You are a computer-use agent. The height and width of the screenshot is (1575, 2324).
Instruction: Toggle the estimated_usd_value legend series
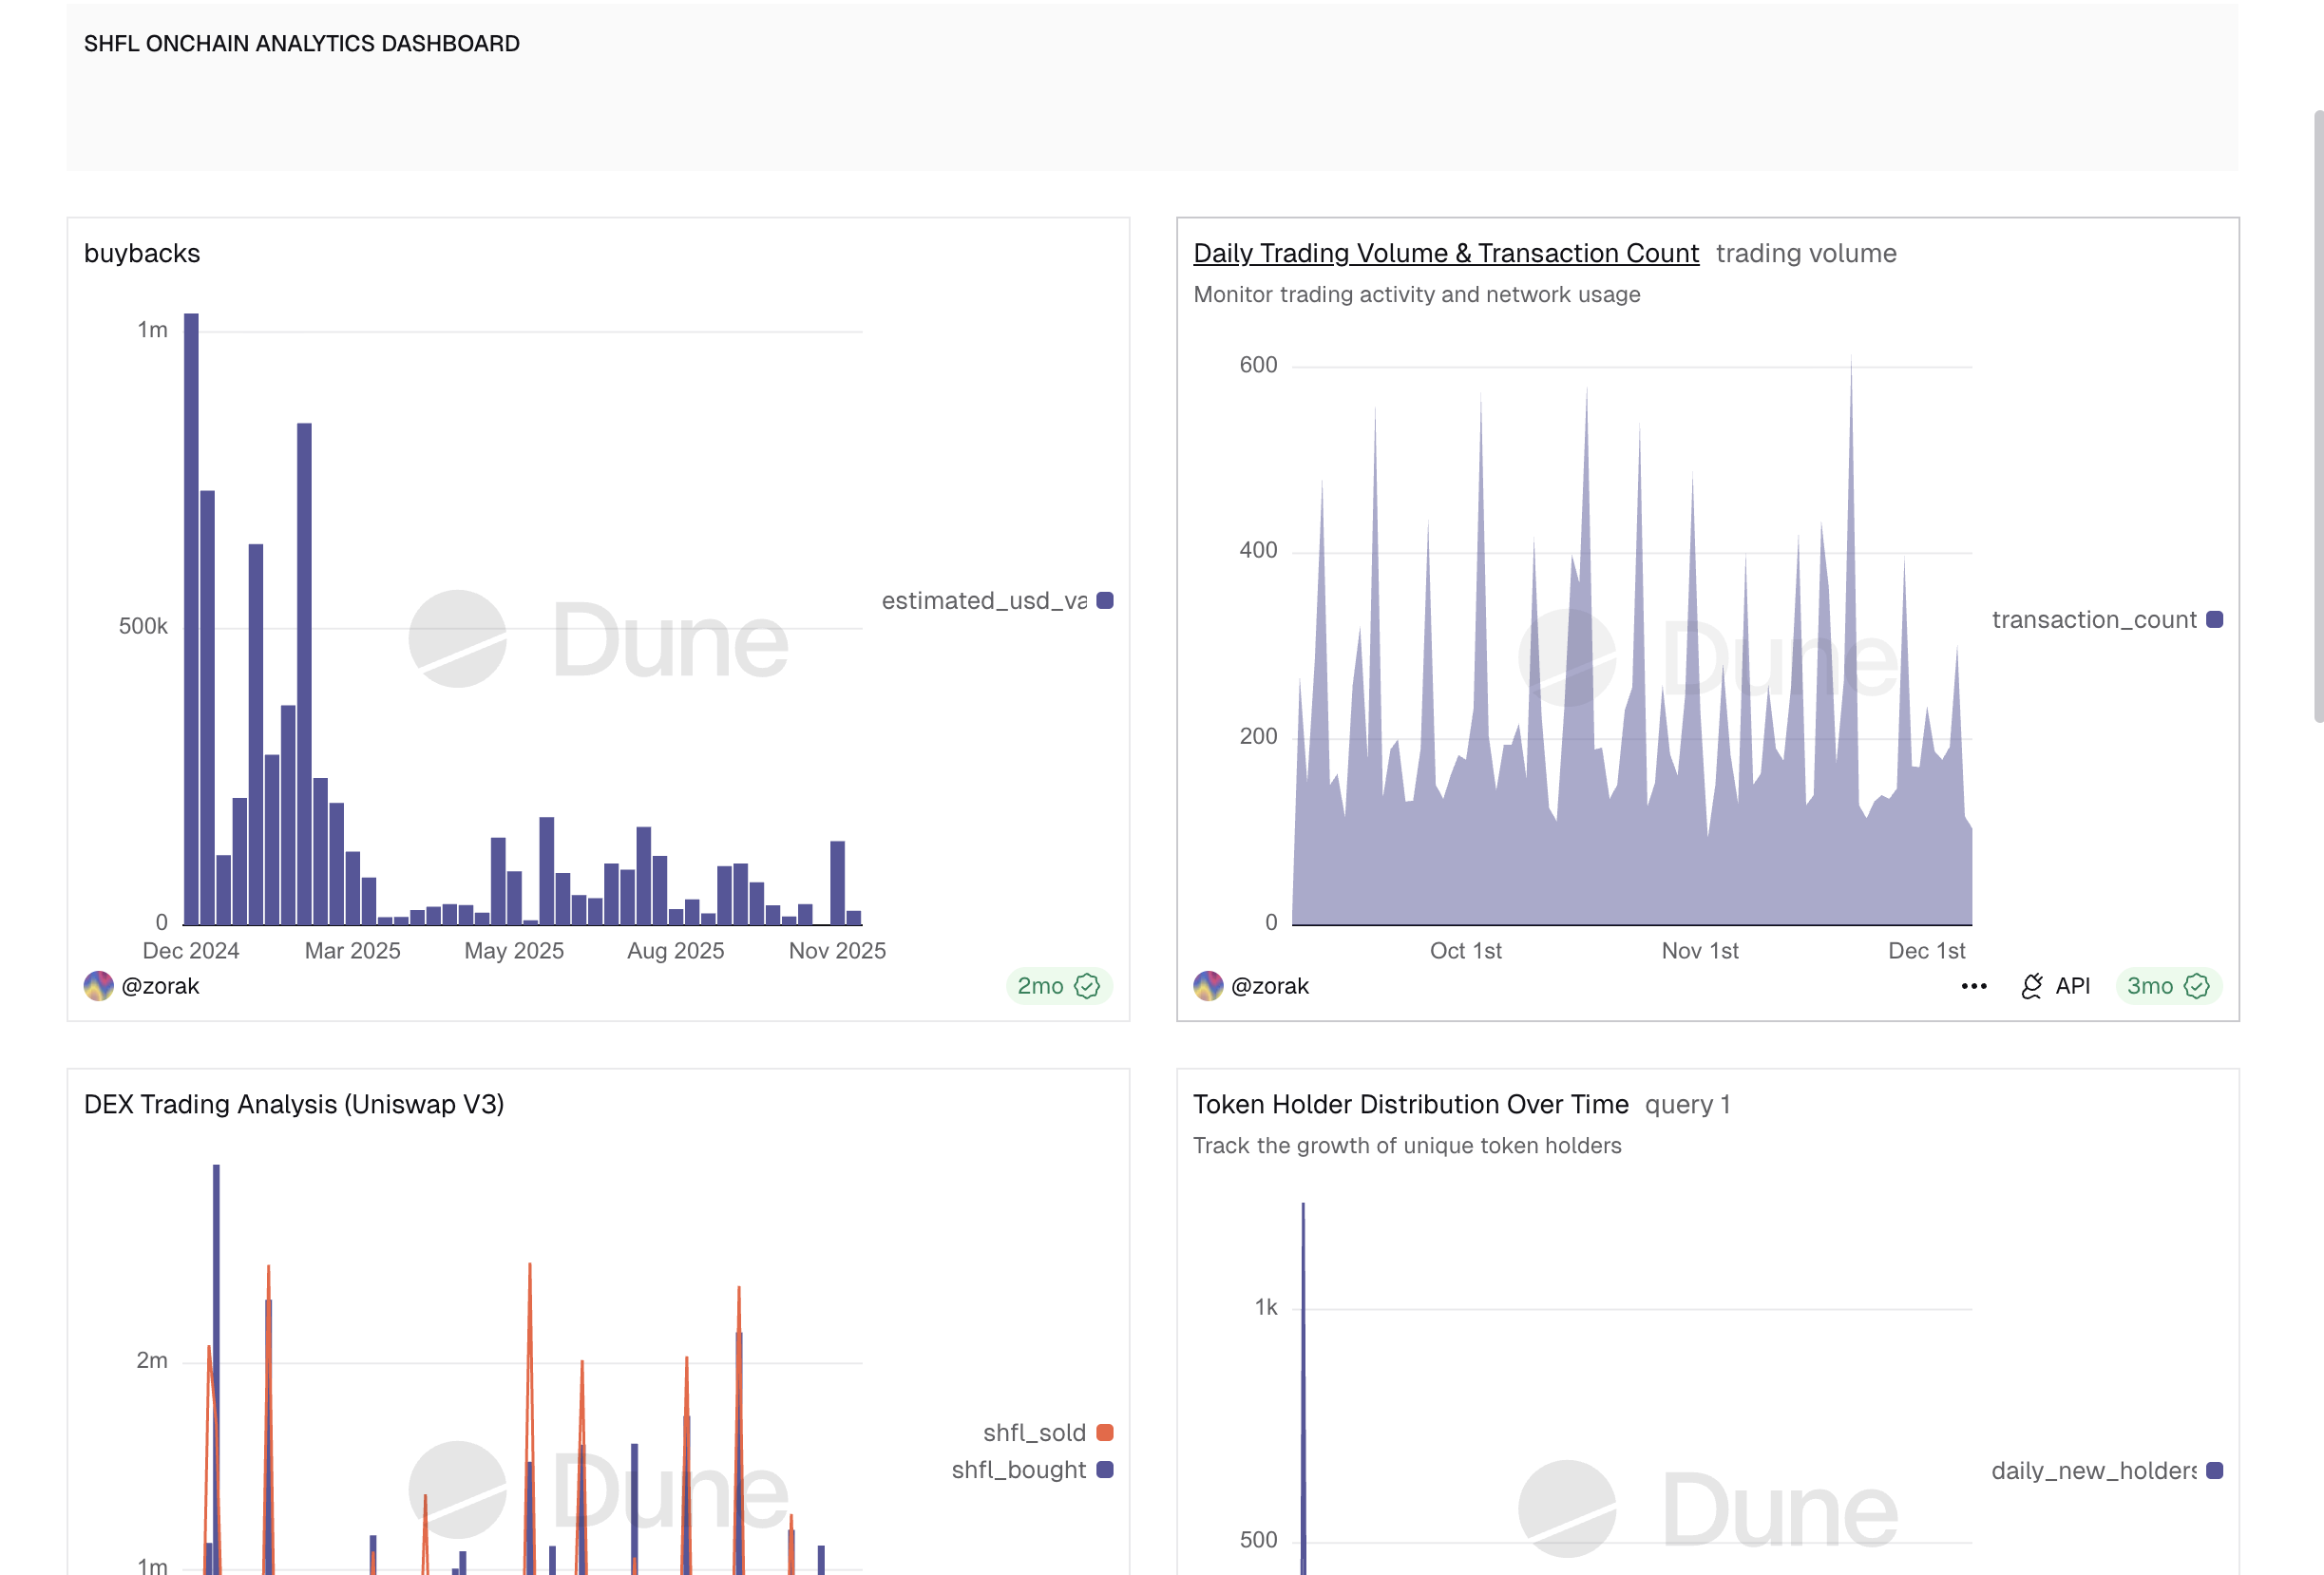pyautogui.click(x=984, y=600)
